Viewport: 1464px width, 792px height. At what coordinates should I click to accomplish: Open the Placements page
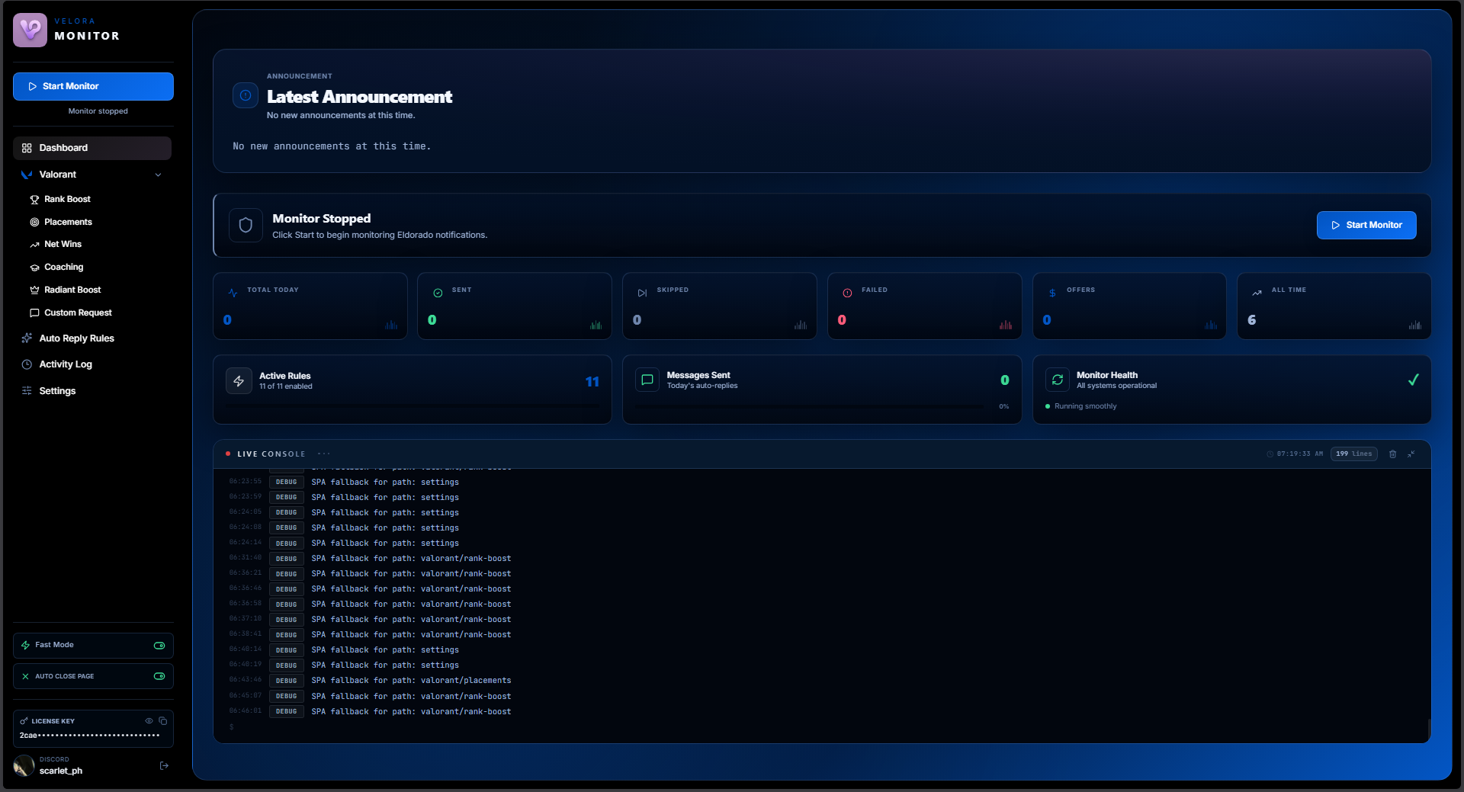[x=68, y=222]
